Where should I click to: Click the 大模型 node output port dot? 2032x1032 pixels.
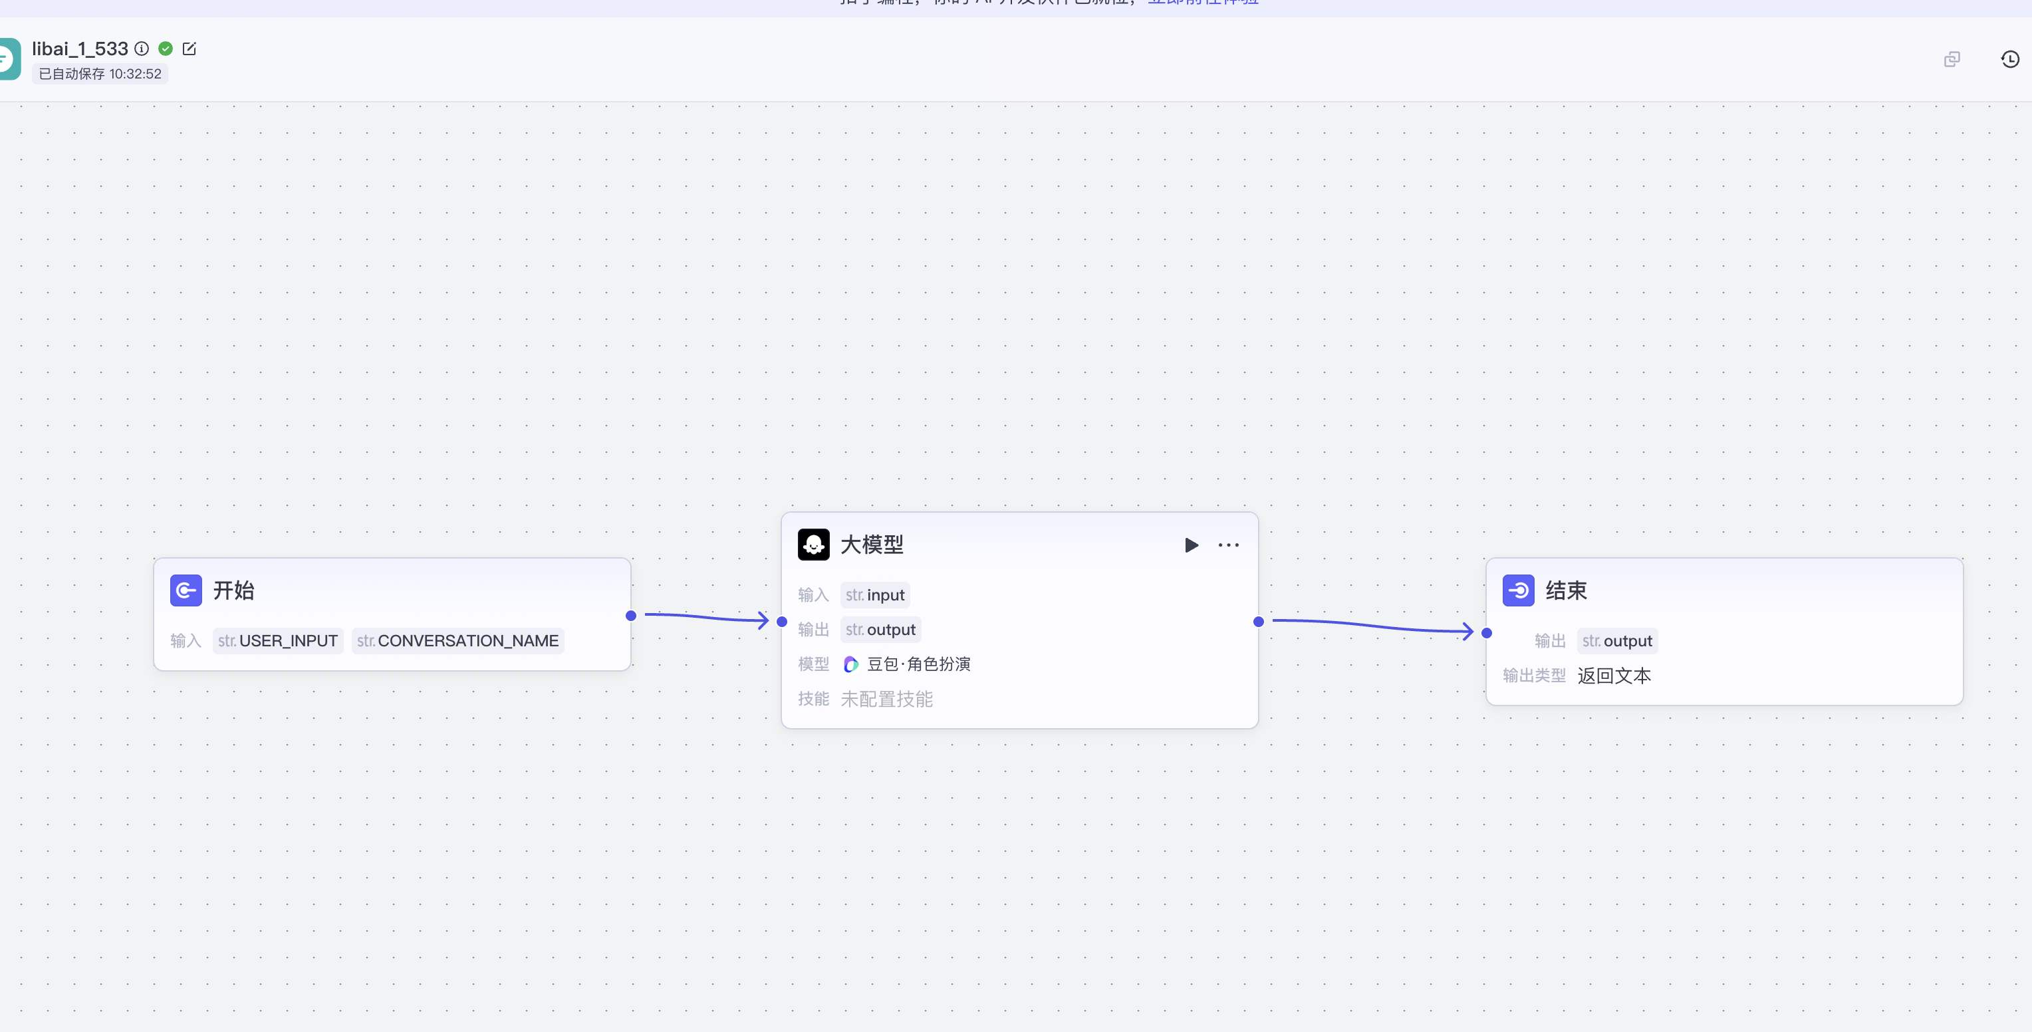(1258, 622)
